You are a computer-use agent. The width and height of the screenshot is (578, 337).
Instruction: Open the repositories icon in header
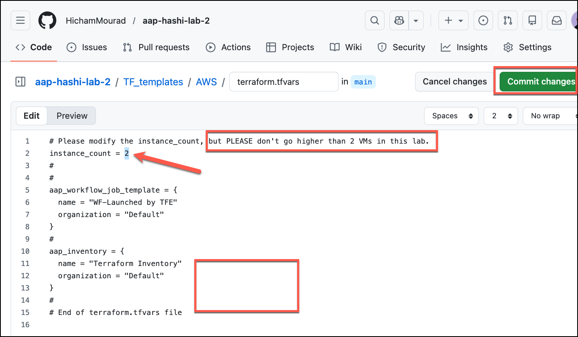point(532,20)
